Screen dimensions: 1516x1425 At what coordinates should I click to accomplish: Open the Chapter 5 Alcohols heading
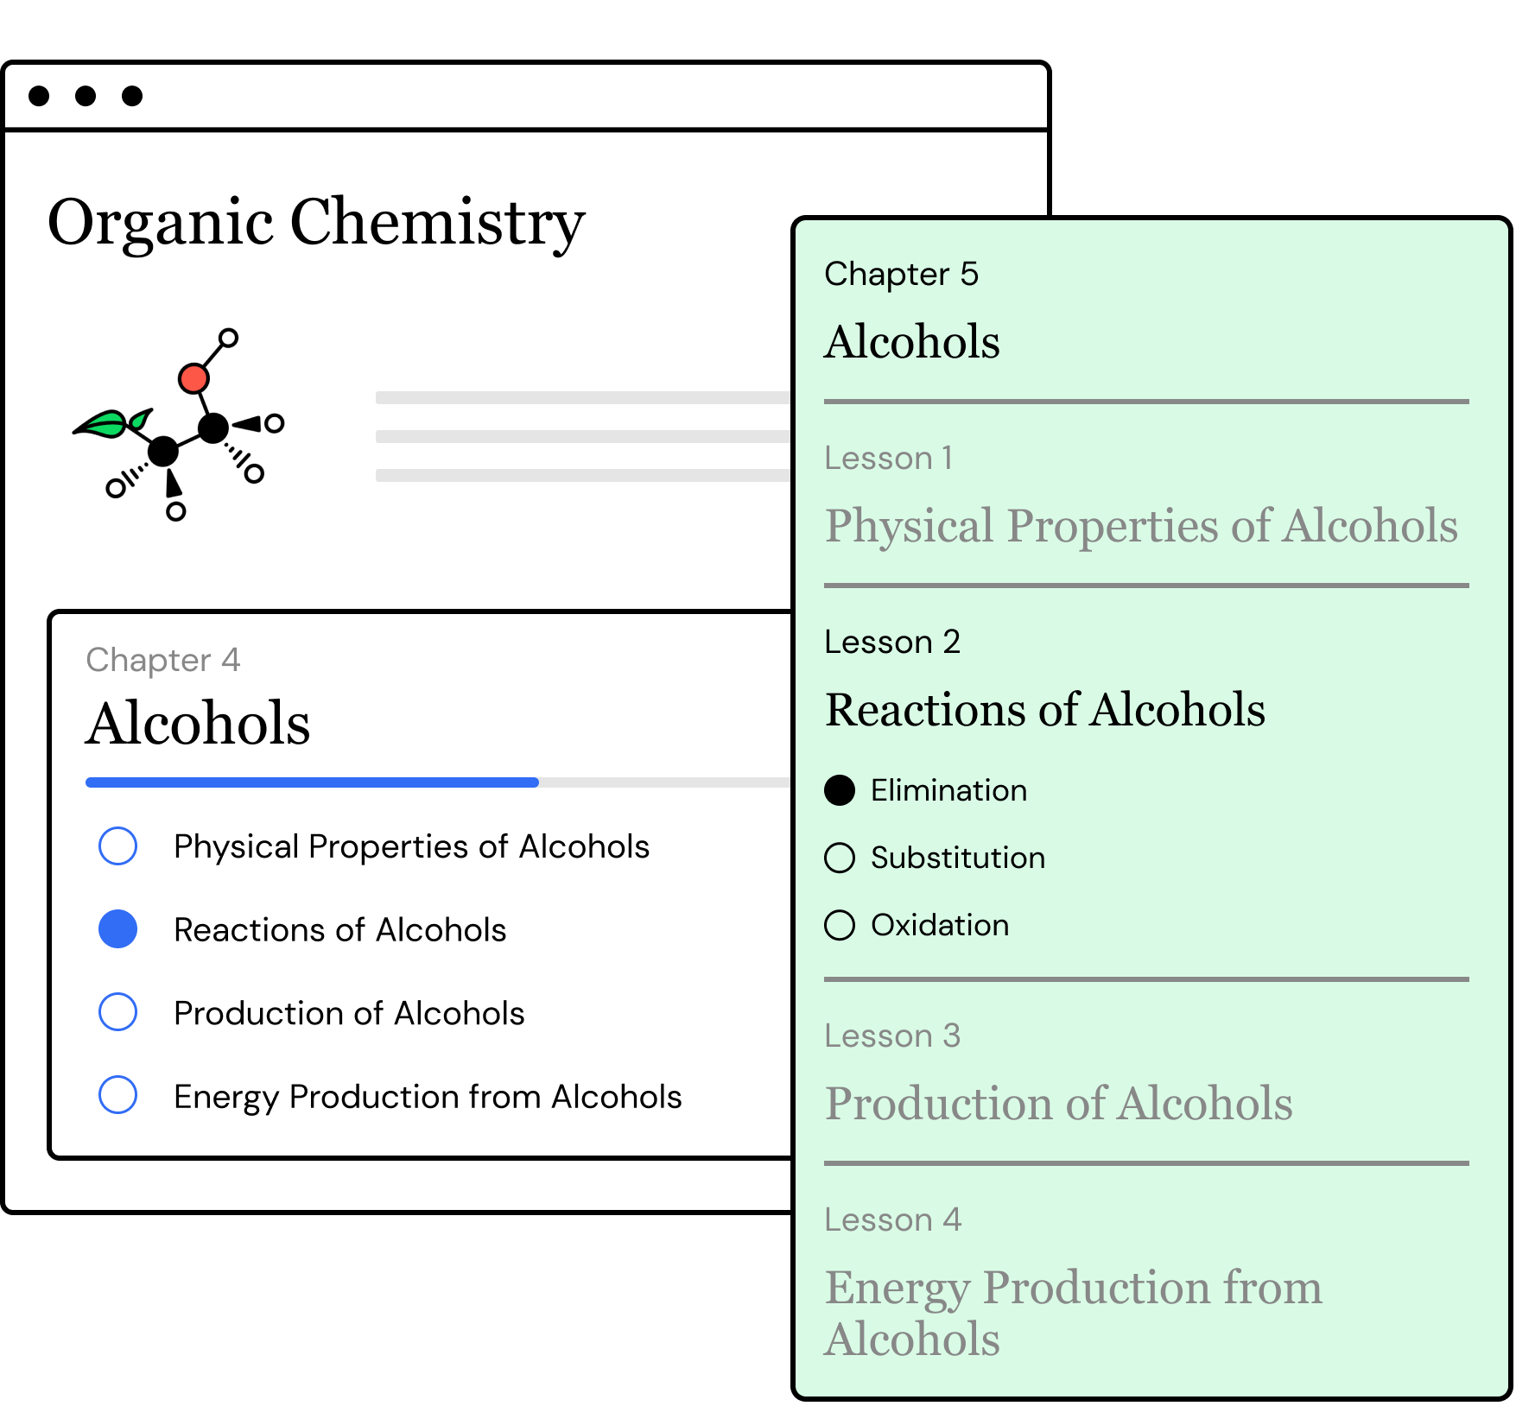[x=912, y=341]
